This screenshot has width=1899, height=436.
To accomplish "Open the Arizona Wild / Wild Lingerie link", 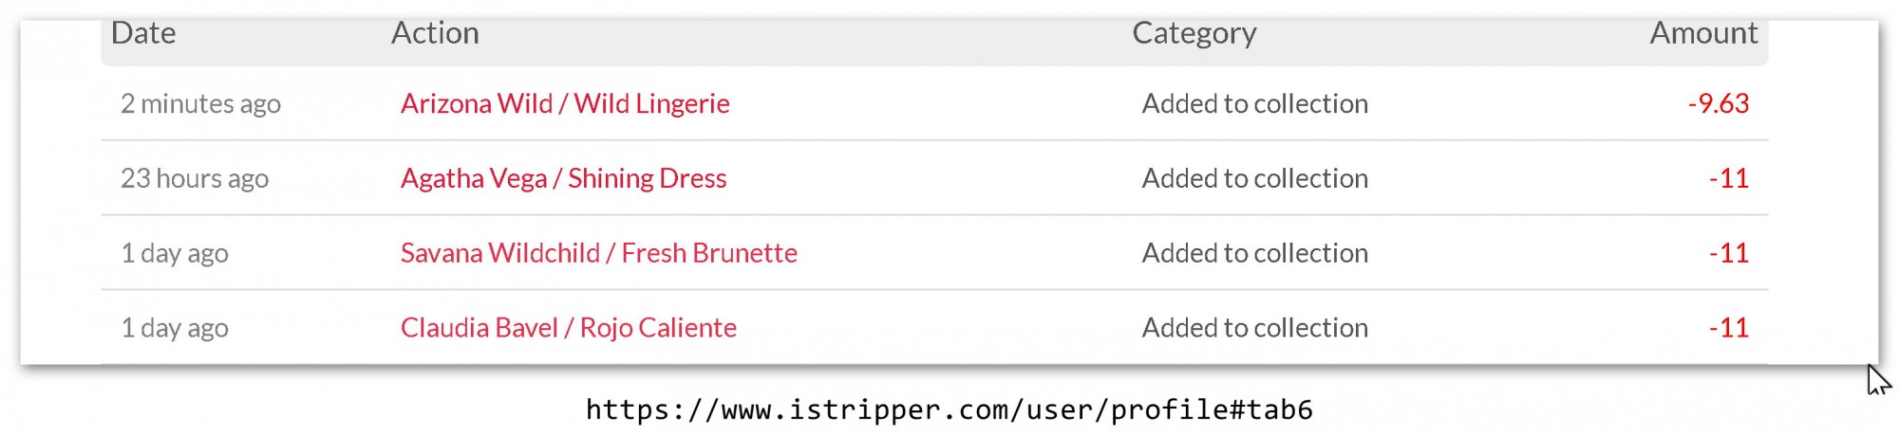I will coord(565,103).
